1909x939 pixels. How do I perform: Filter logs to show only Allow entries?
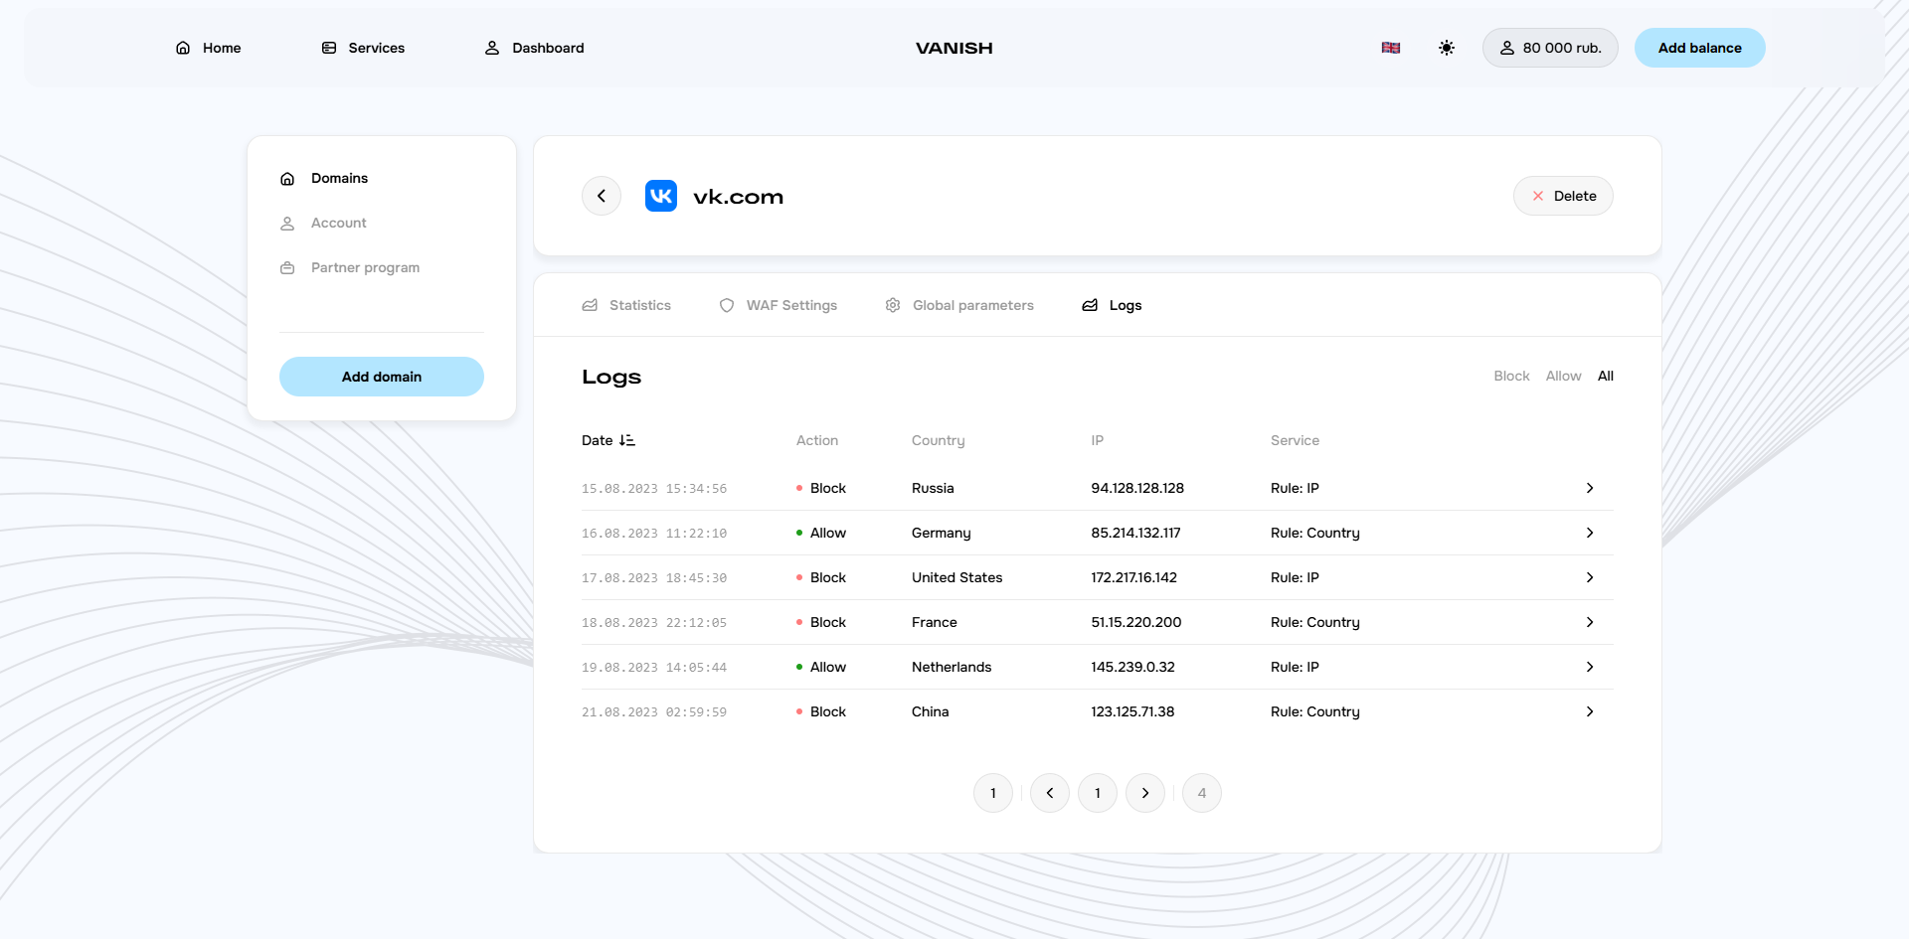pos(1563,376)
